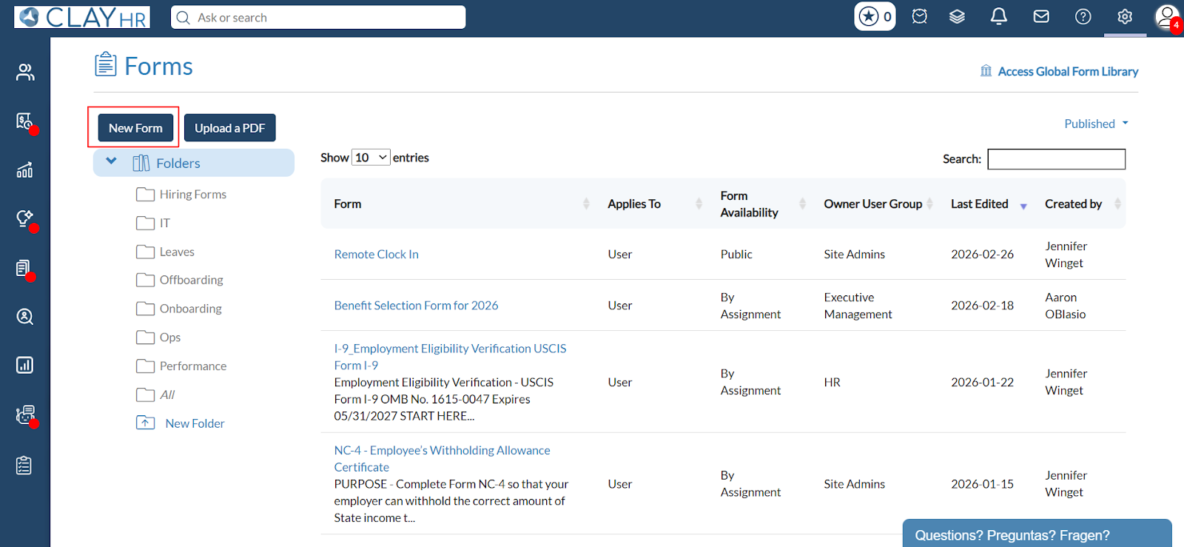Sort by Applies To column

click(x=654, y=204)
